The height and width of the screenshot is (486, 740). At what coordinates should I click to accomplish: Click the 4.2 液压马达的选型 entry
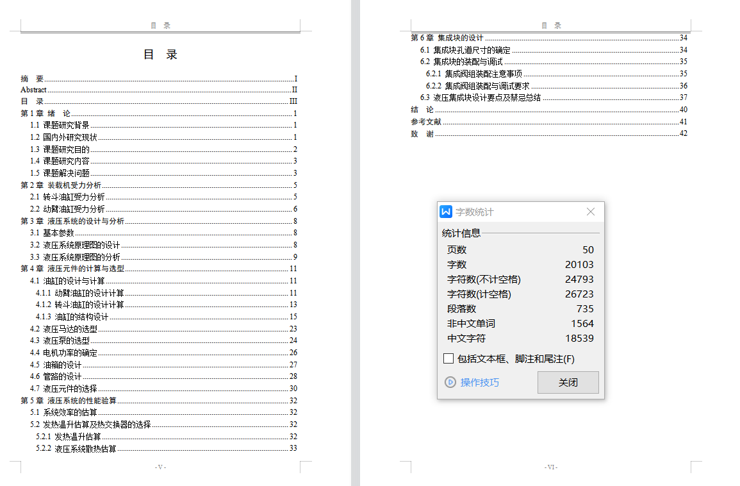pos(164,329)
